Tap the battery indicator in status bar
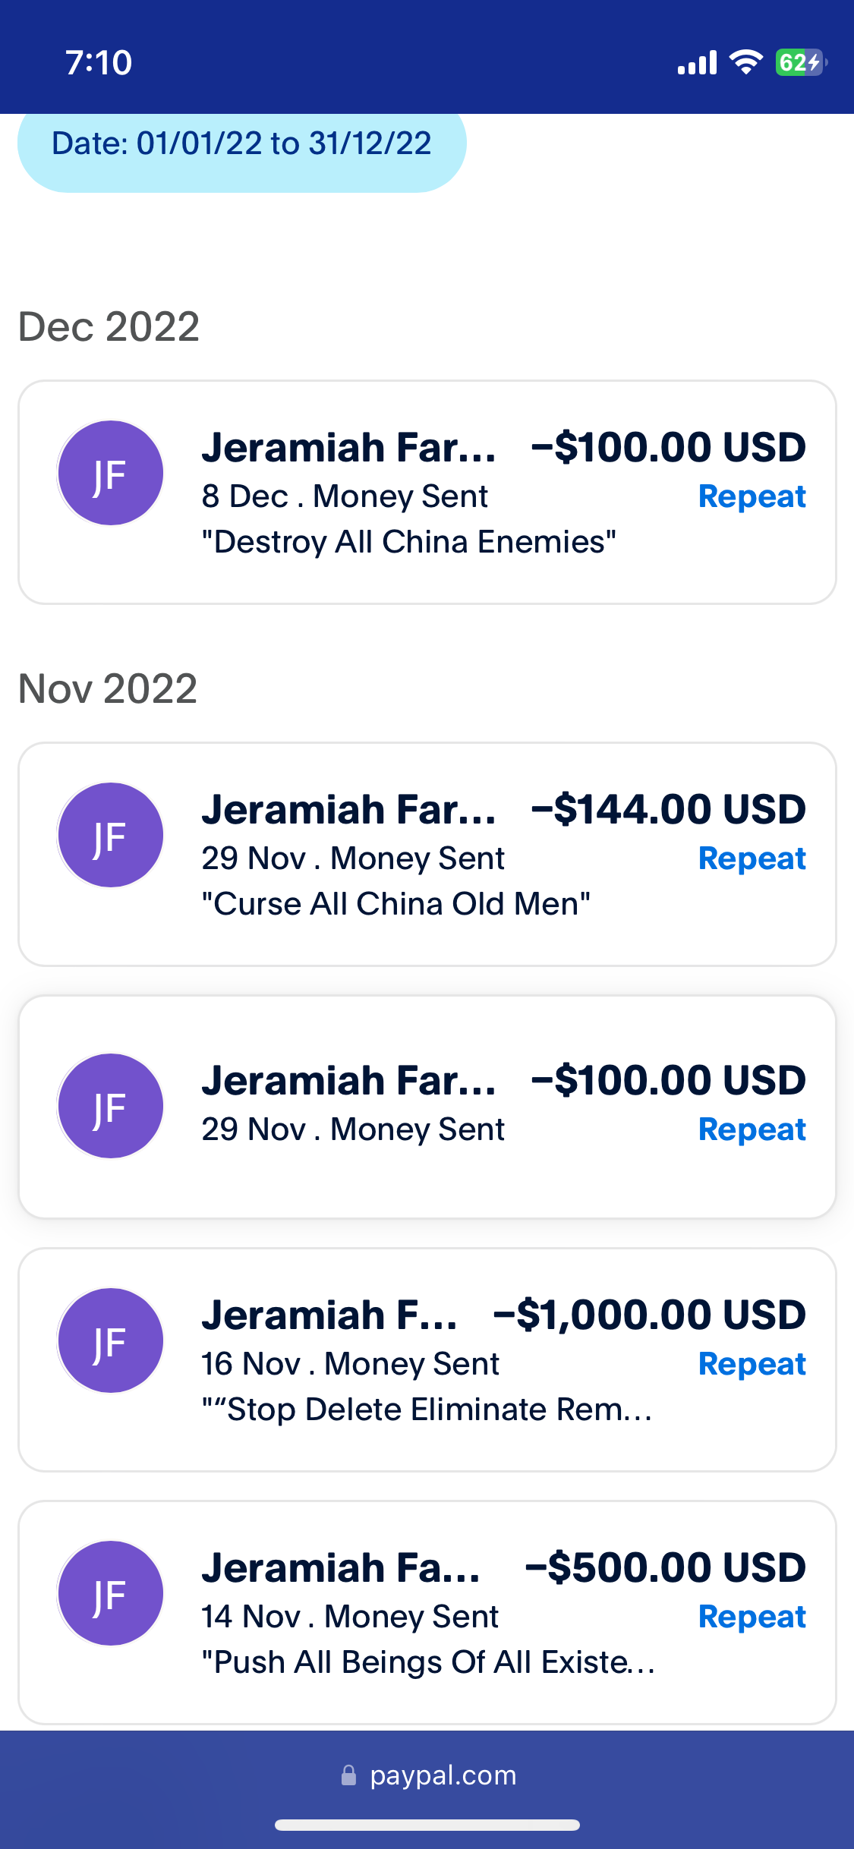This screenshot has height=1849, width=854. pyautogui.click(x=802, y=62)
